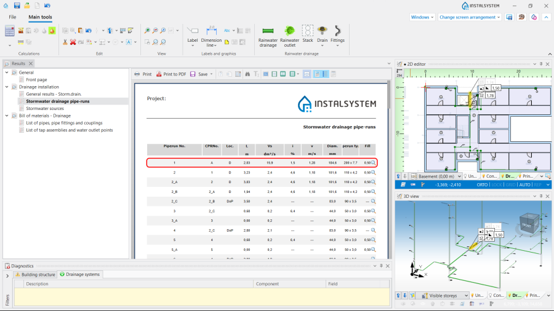Zoom in using the View magnifier plus
The height and width of the screenshot is (311, 554).
click(x=147, y=31)
